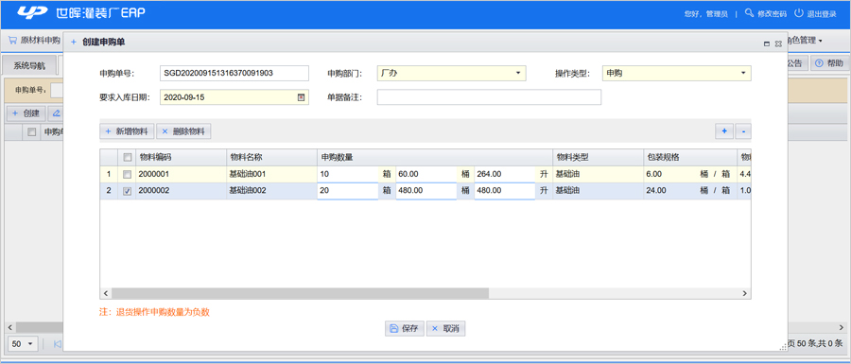Click 修改密码 link

tap(772, 13)
